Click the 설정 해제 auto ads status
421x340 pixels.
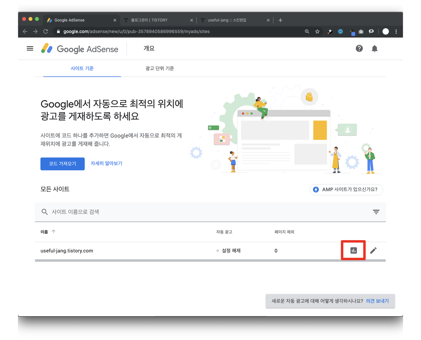click(x=228, y=251)
